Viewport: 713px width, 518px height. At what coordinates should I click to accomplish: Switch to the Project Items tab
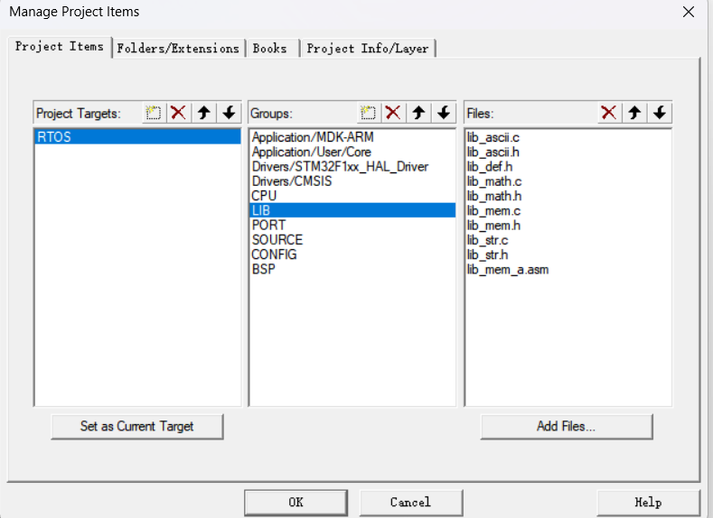(x=60, y=47)
